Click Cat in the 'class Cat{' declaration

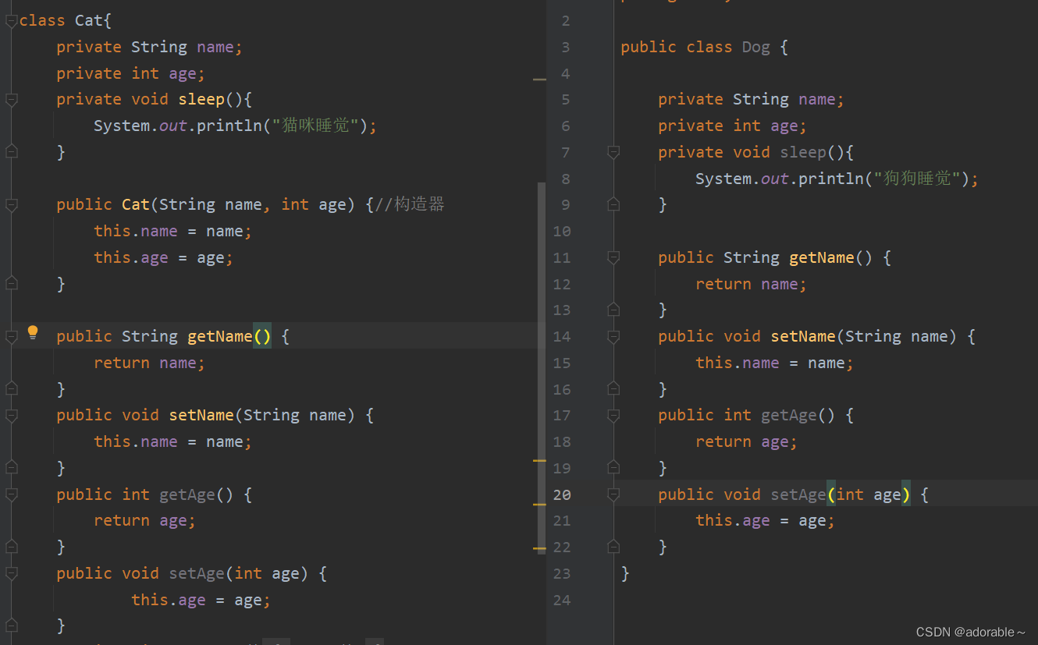pyautogui.click(x=89, y=20)
